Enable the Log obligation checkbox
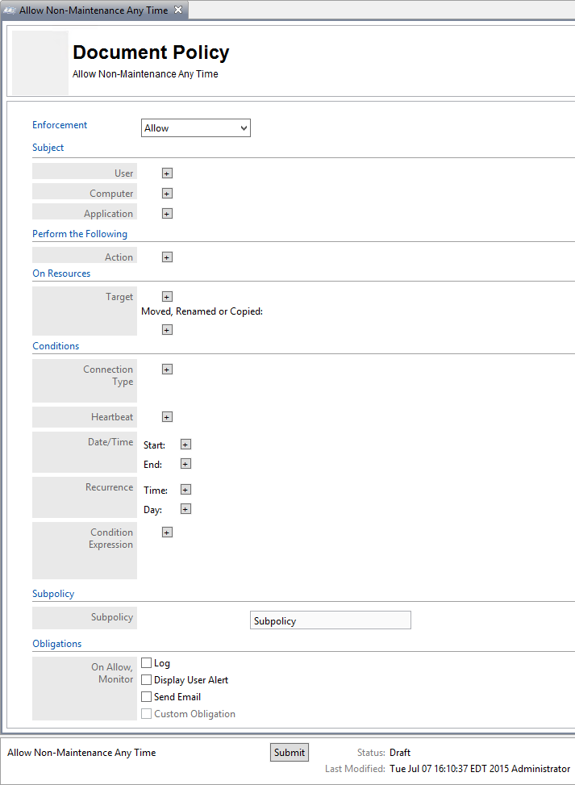Image resolution: width=575 pixels, height=785 pixels. [146, 663]
